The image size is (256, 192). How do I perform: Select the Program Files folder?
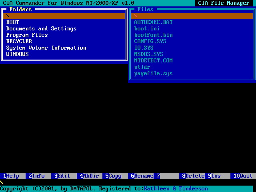tap(27, 35)
